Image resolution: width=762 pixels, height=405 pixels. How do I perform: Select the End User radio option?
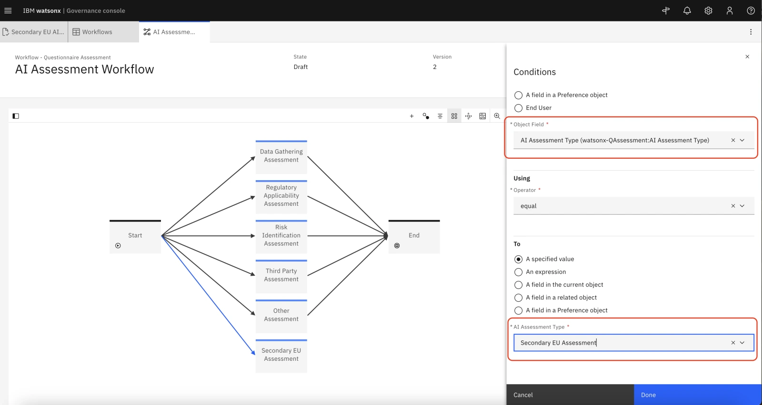pos(519,108)
